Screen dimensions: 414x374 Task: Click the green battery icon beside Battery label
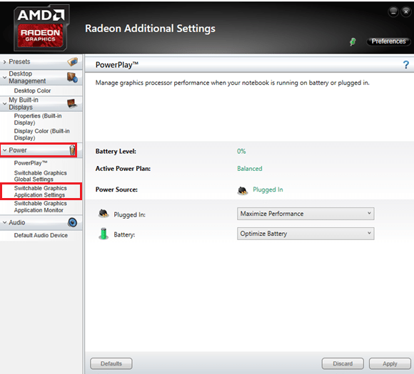point(103,234)
